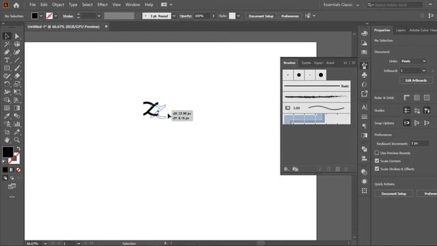This screenshot has height=246, width=437.
Task: Select the Artboard tool
Action: (x=7, y=132)
